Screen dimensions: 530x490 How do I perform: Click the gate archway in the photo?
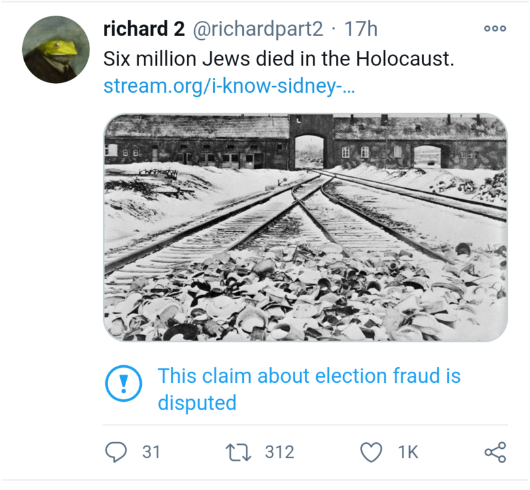(x=310, y=152)
